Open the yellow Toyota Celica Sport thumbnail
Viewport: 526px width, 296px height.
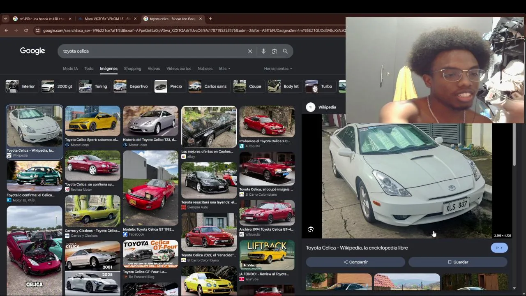(x=92, y=121)
